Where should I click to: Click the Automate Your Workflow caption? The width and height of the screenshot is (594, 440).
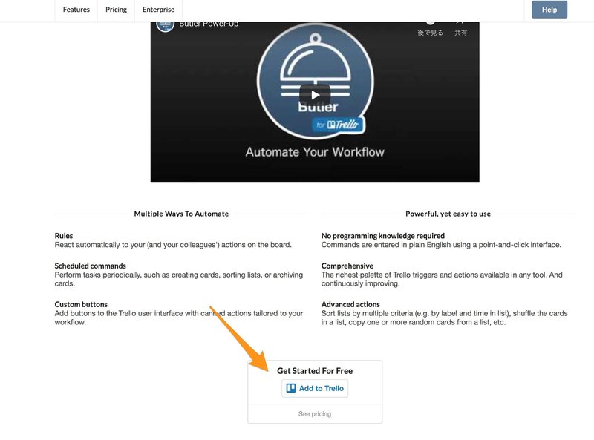(315, 152)
